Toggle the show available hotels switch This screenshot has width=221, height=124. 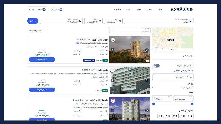click(x=156, y=66)
